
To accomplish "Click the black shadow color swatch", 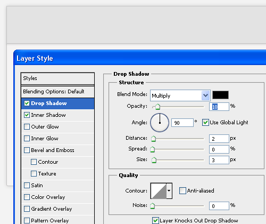I will 220,95.
